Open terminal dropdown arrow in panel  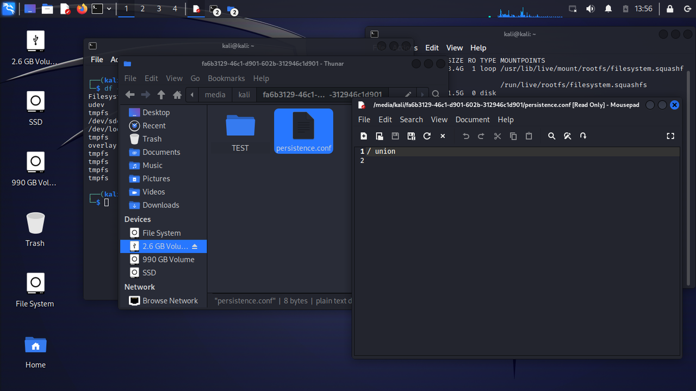(109, 9)
